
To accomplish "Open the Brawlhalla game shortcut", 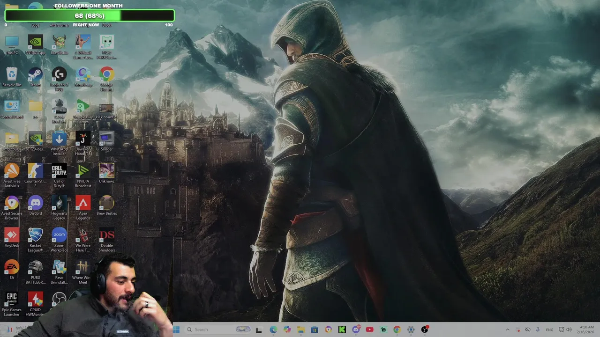I will point(59,45).
